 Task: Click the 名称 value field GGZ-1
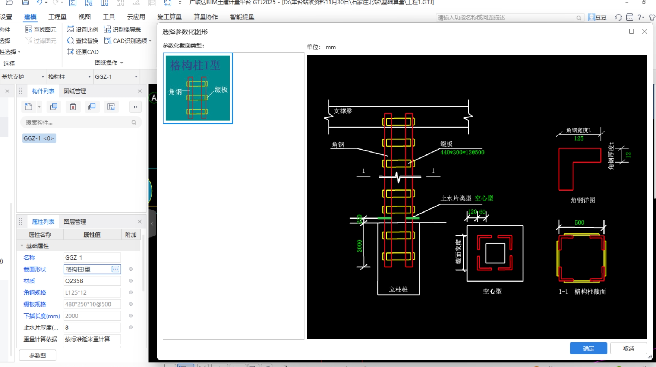92,257
